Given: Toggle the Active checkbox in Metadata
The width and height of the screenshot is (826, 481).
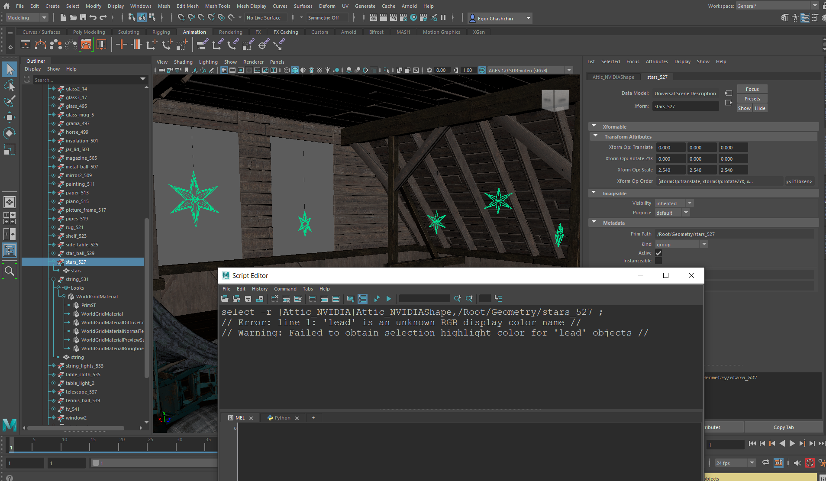Looking at the screenshot, I should (x=658, y=253).
